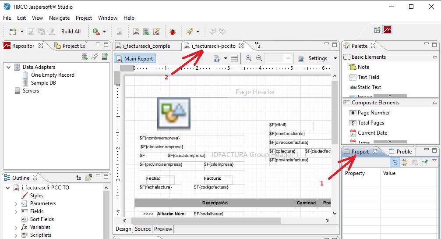This screenshot has width=441, height=239.
Task: Click the zoom in magnifier icon
Action: click(x=248, y=58)
